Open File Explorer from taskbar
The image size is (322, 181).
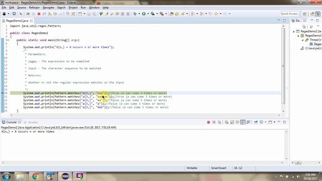tap(20, 176)
